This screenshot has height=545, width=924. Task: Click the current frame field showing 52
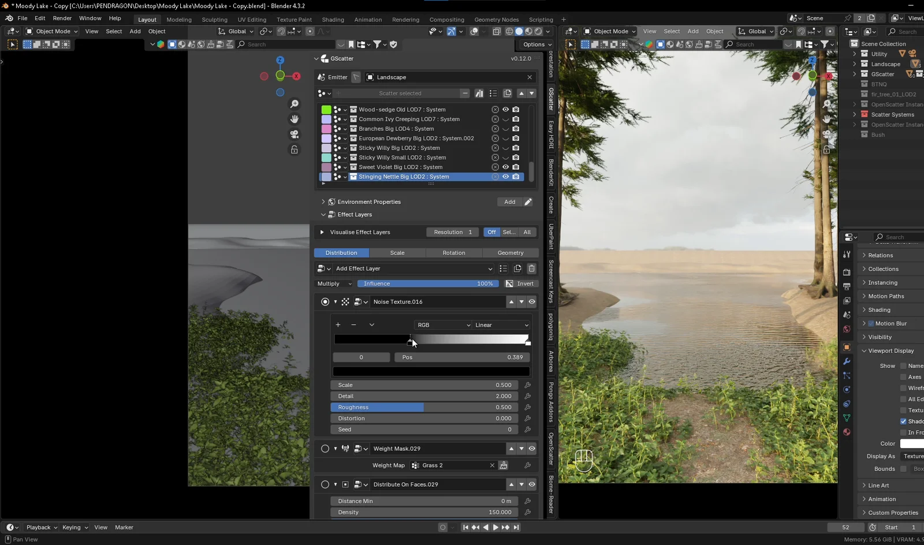coord(845,527)
